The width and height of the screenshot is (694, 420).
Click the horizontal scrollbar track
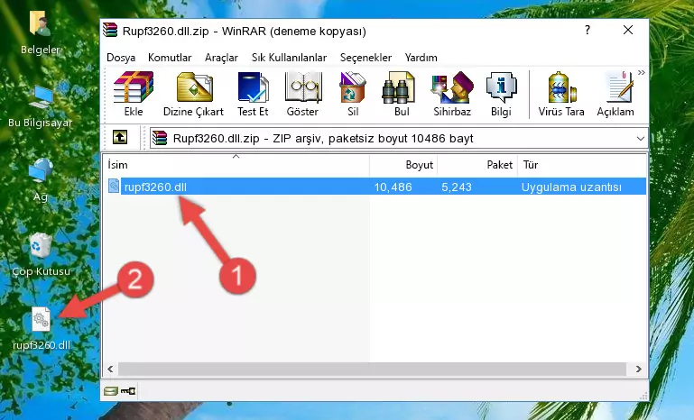pos(372,369)
